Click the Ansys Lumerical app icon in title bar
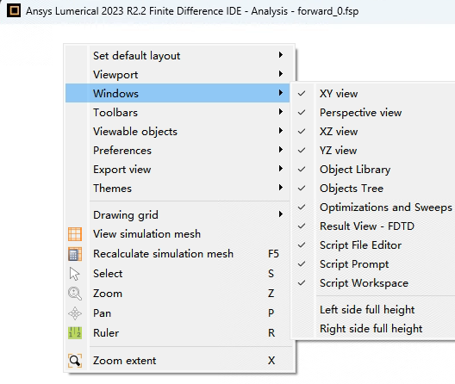 click(14, 10)
